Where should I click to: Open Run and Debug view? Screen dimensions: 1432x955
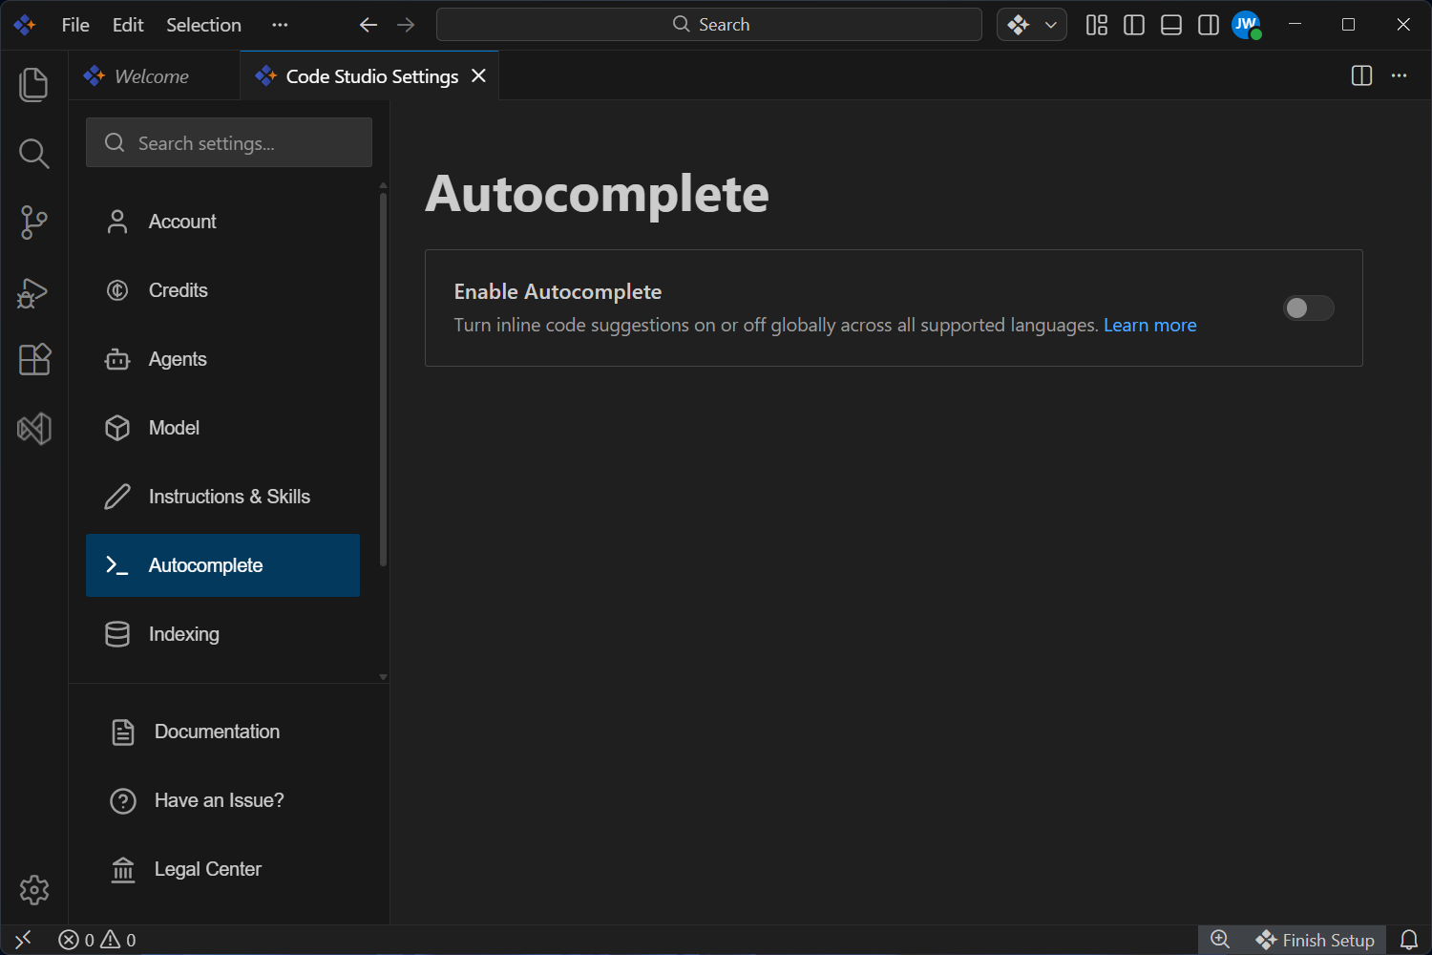(34, 291)
